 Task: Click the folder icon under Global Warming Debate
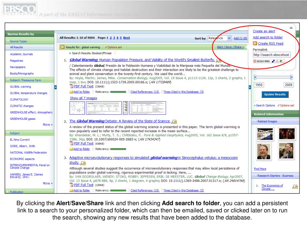71,149
